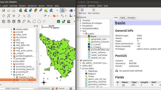Viewport: 161px width, 90px height.
Task: Switch to the Table tab
Action: (123, 18)
